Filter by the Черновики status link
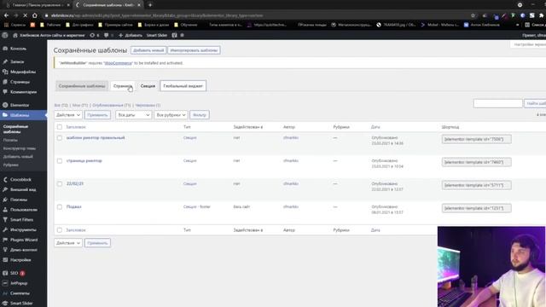 (148, 105)
